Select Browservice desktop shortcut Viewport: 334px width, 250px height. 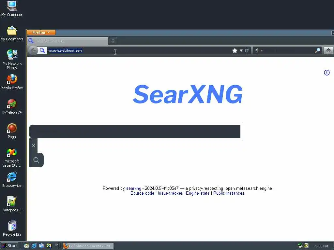12,180
